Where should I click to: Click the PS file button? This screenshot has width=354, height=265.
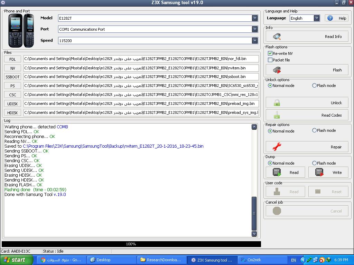[12, 86]
